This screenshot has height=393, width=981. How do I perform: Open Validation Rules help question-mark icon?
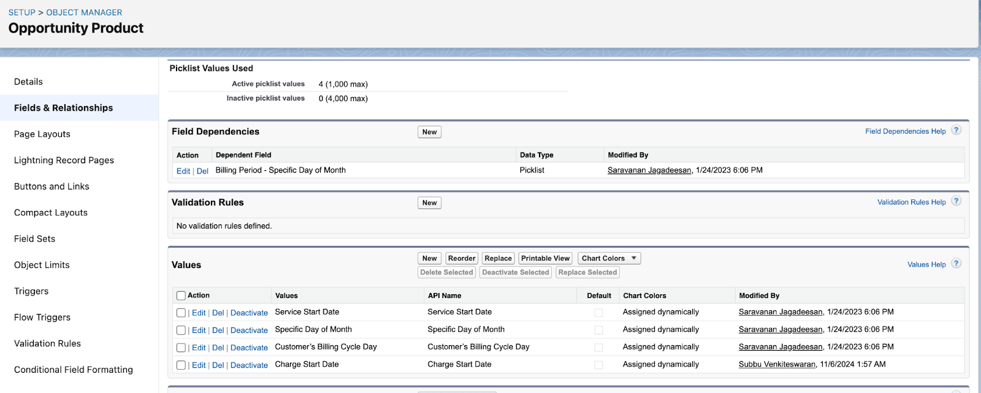(956, 201)
